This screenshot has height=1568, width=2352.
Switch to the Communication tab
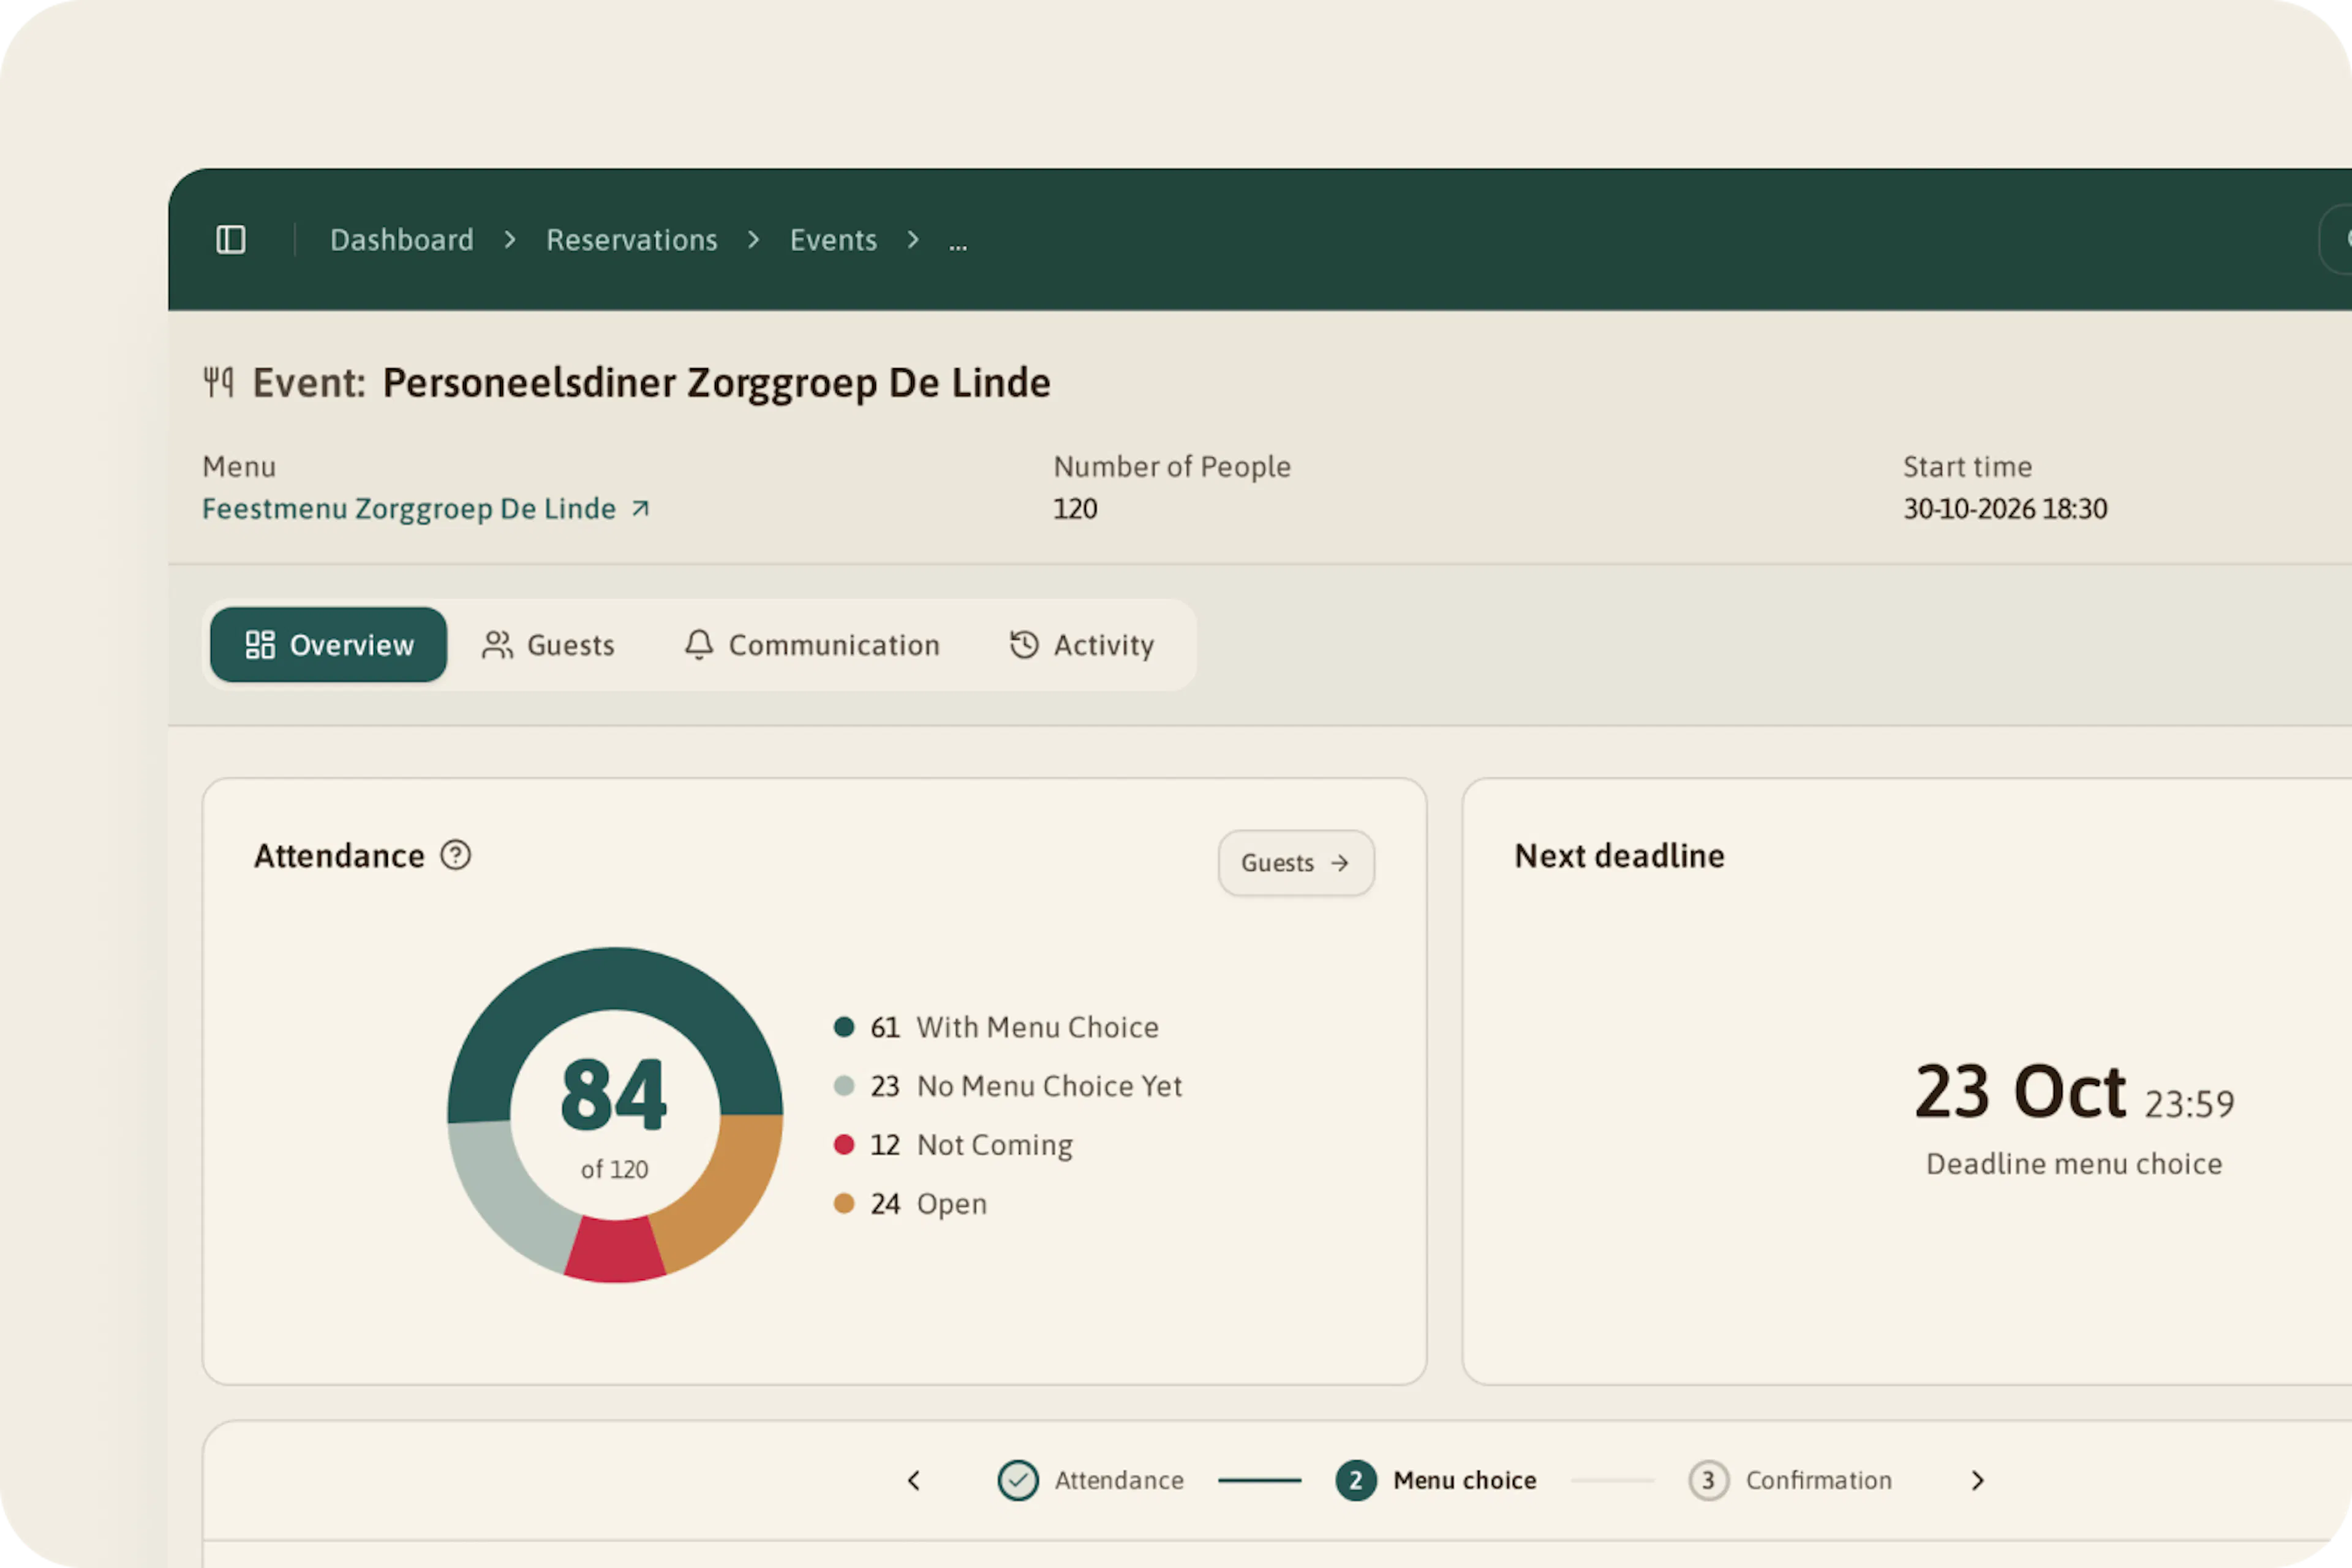(812, 645)
